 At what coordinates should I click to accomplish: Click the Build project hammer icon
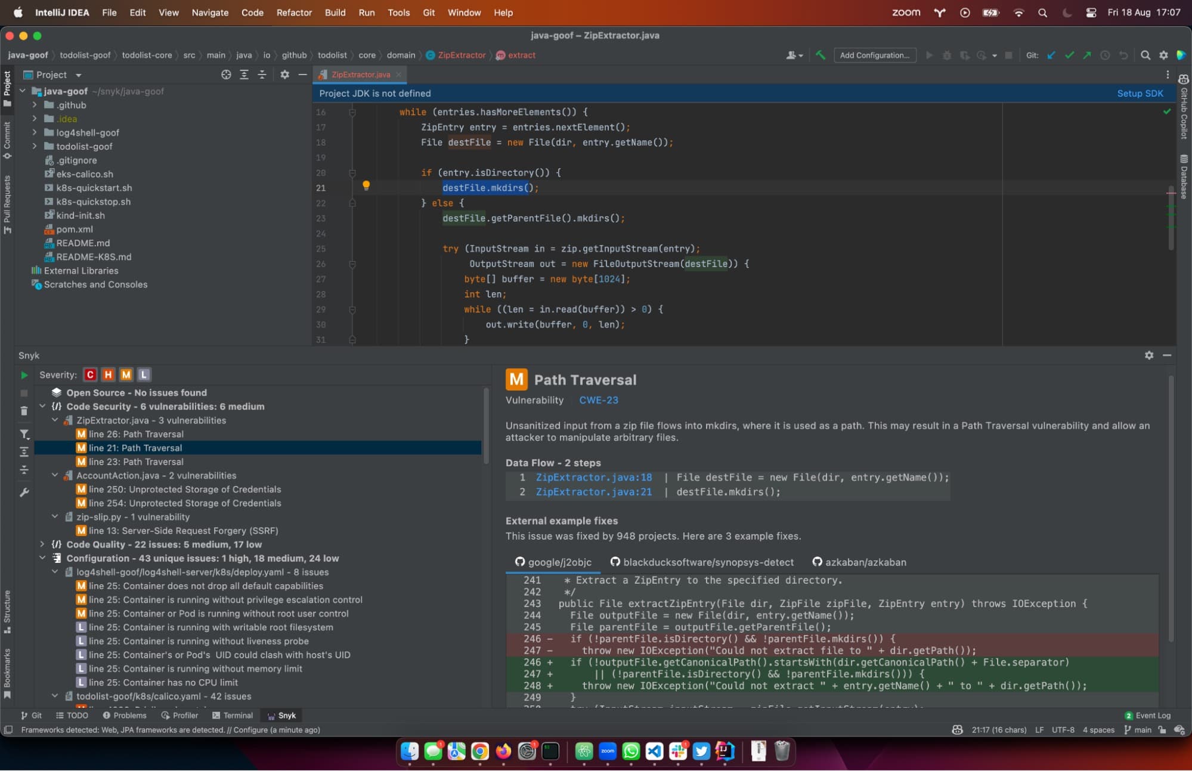pos(821,55)
